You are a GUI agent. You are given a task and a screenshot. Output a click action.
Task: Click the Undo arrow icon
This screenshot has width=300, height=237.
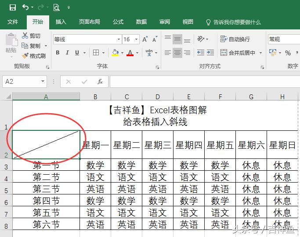[25, 7]
